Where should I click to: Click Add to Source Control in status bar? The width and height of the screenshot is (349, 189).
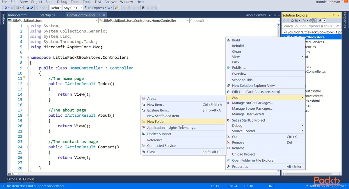pyautogui.click(x=326, y=186)
